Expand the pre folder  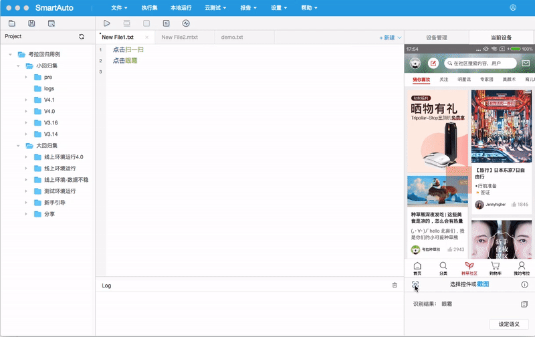point(26,77)
